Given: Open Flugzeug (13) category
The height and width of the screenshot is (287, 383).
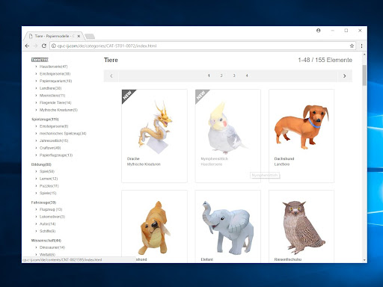Looking at the screenshot, I should coord(51,209).
